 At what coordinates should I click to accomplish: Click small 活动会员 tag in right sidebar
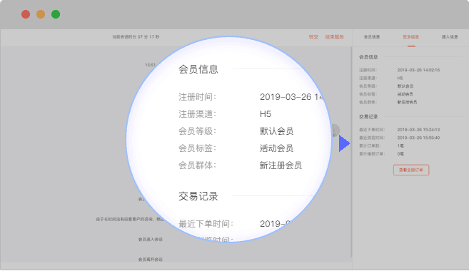pyautogui.click(x=405, y=94)
